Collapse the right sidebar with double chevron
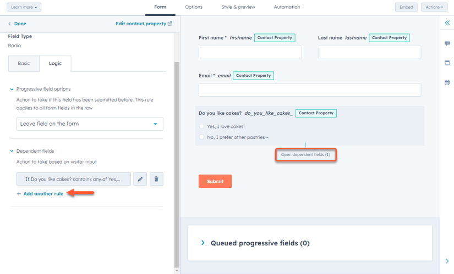The image size is (454, 274). [447, 23]
